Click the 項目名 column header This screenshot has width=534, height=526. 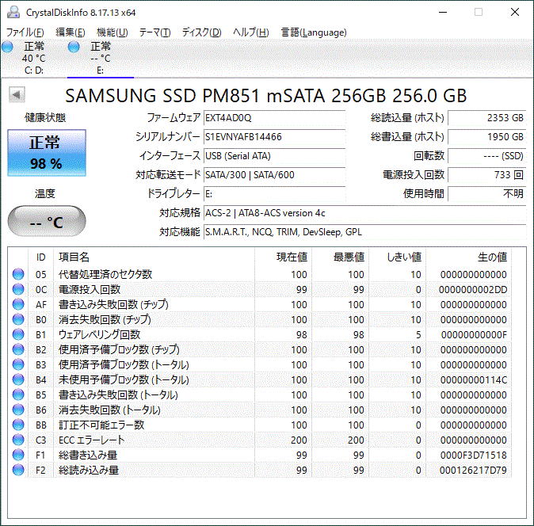tap(154, 257)
